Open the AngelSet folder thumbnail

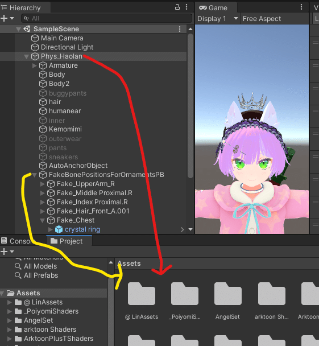pyautogui.click(x=228, y=294)
